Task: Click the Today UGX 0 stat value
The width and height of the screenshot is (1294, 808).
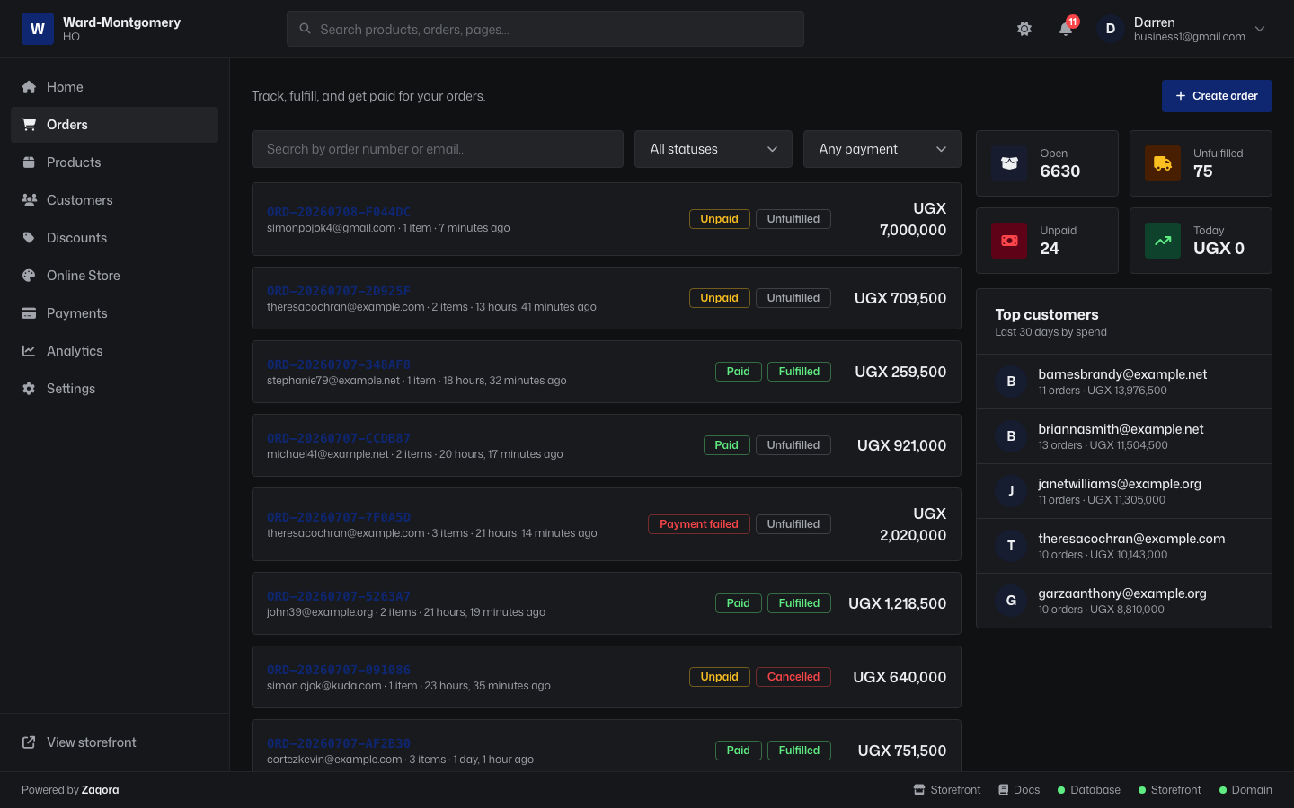Action: coord(1219,249)
